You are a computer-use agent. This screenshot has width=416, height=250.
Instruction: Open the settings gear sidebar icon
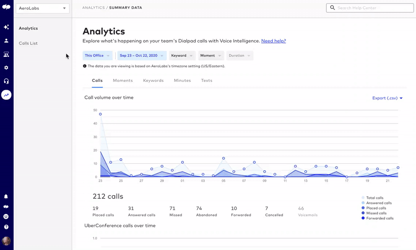6,68
